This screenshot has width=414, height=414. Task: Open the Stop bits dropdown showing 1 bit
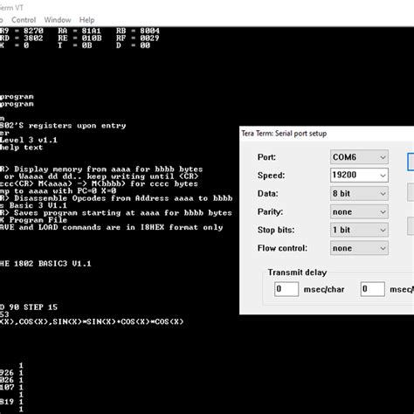point(359,230)
